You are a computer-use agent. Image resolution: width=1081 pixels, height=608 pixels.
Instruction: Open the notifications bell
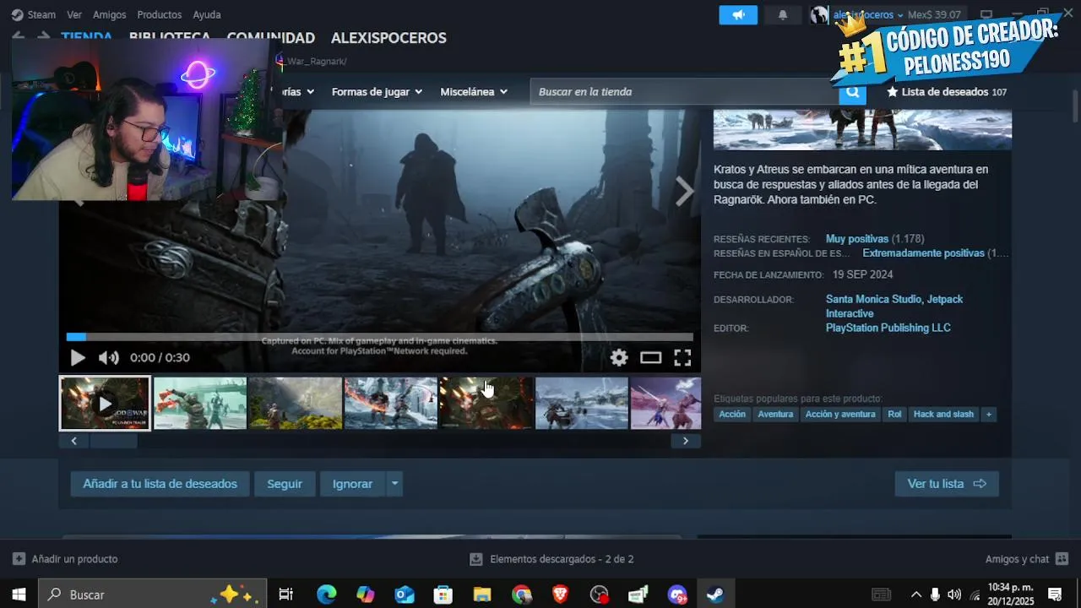click(783, 15)
